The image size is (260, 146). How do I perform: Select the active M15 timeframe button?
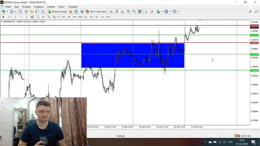pyautogui.click(x=75, y=17)
